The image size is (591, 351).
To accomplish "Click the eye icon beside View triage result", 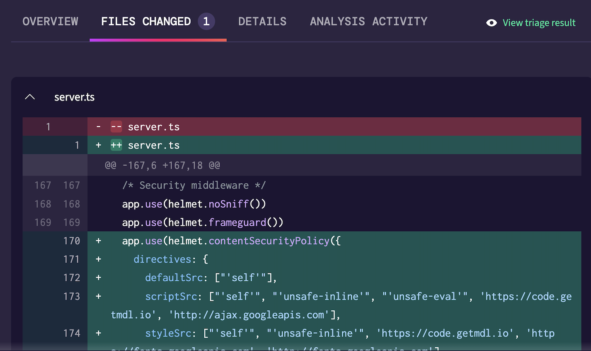I will pos(492,23).
